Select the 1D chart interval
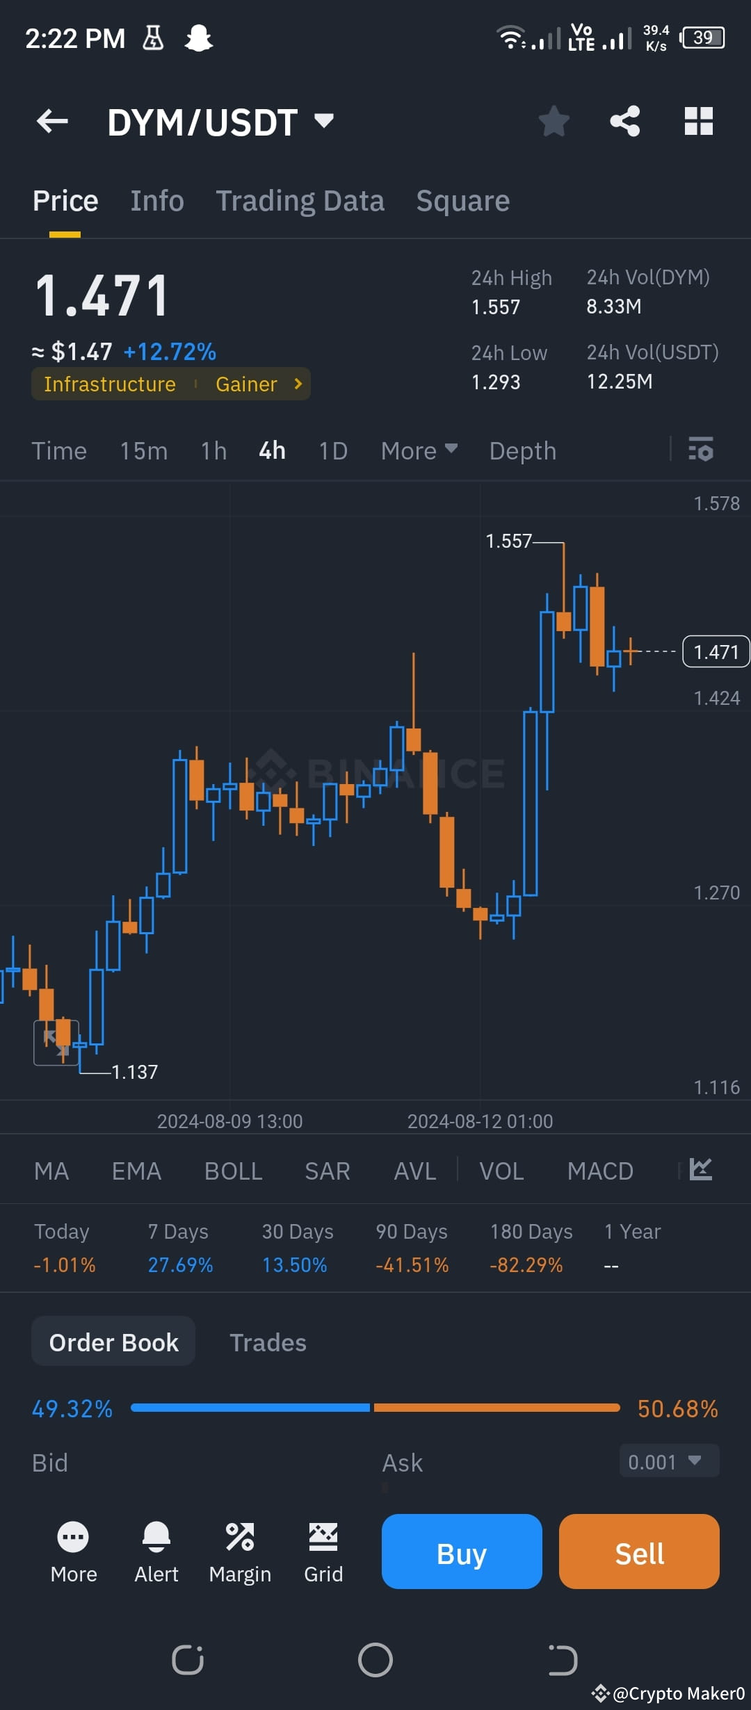Viewport: 751px width, 1710px height. tap(332, 450)
